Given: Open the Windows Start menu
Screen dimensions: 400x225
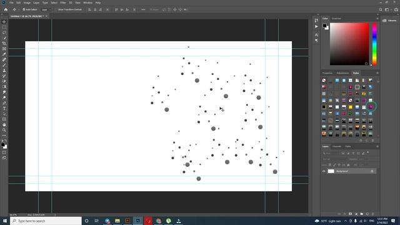Looking at the screenshot, I should pyautogui.click(x=5, y=221).
